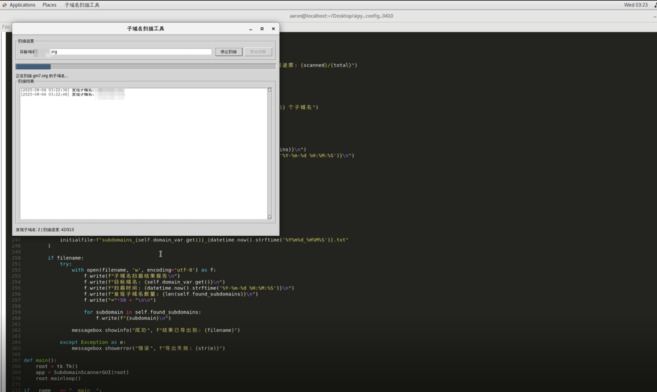This screenshot has height=392, width=657.
Task: Click 'except Exception as e:' line
Action: 93,342
